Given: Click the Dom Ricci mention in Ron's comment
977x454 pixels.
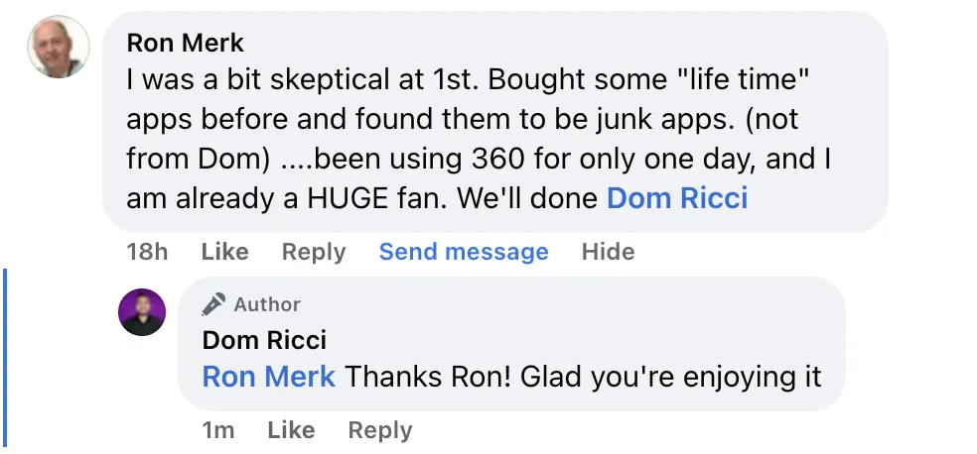Looking at the screenshot, I should pyautogui.click(x=676, y=198).
